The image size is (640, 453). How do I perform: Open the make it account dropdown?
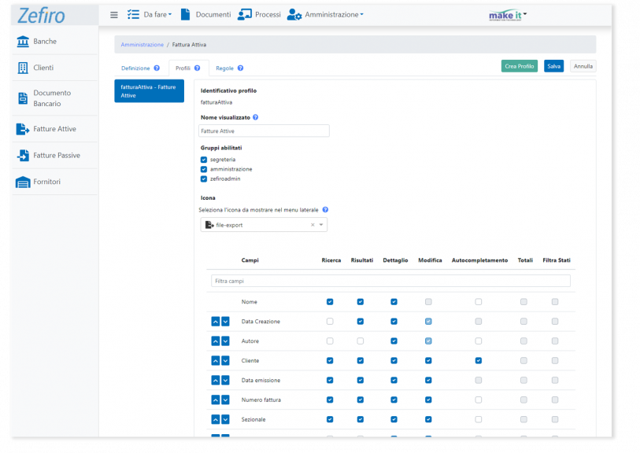coord(508,15)
